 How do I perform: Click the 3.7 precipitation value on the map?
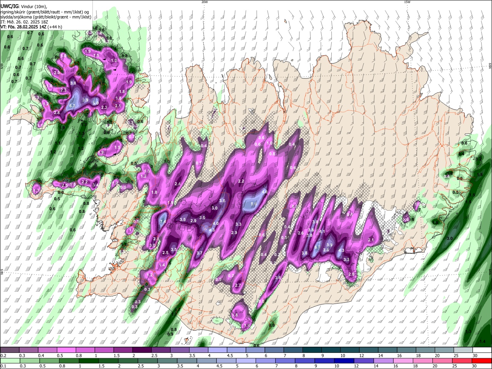199,253
